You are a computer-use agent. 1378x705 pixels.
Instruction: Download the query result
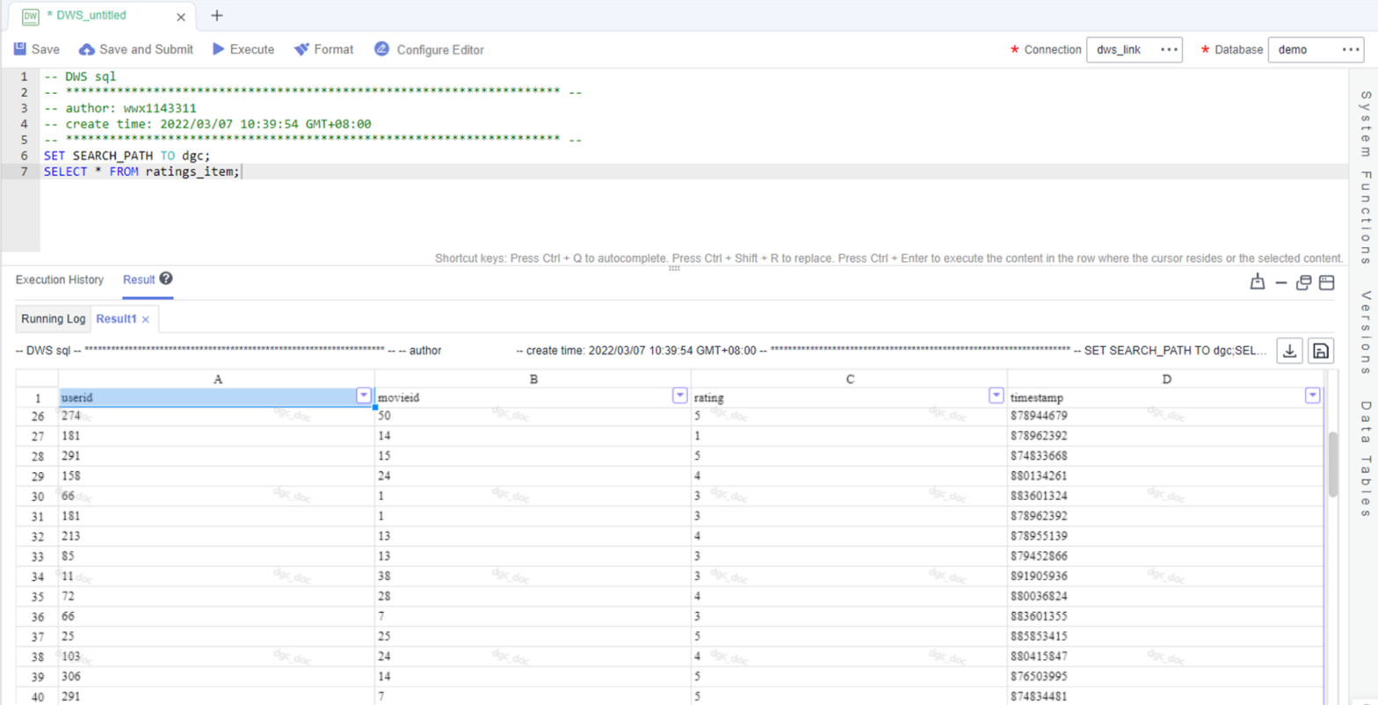tap(1289, 351)
